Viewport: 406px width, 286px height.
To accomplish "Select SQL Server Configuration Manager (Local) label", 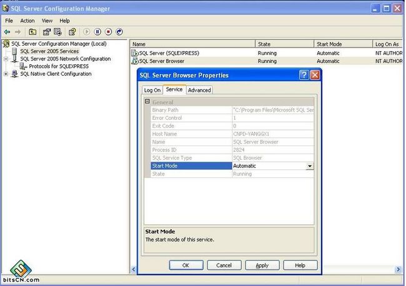I will pos(59,44).
